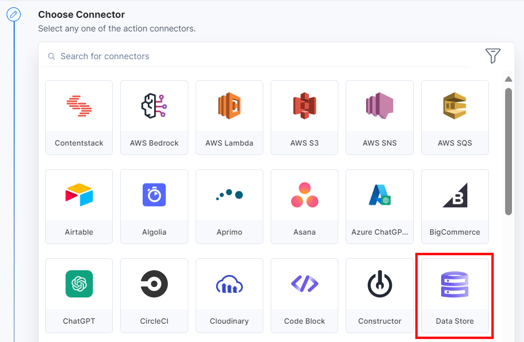This screenshot has width=524, height=342.
Task: Click the Contentstack label
Action: click(x=79, y=143)
